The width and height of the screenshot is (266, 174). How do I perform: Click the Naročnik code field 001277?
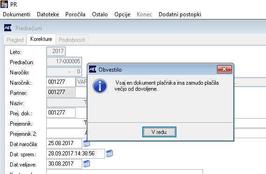[61, 82]
